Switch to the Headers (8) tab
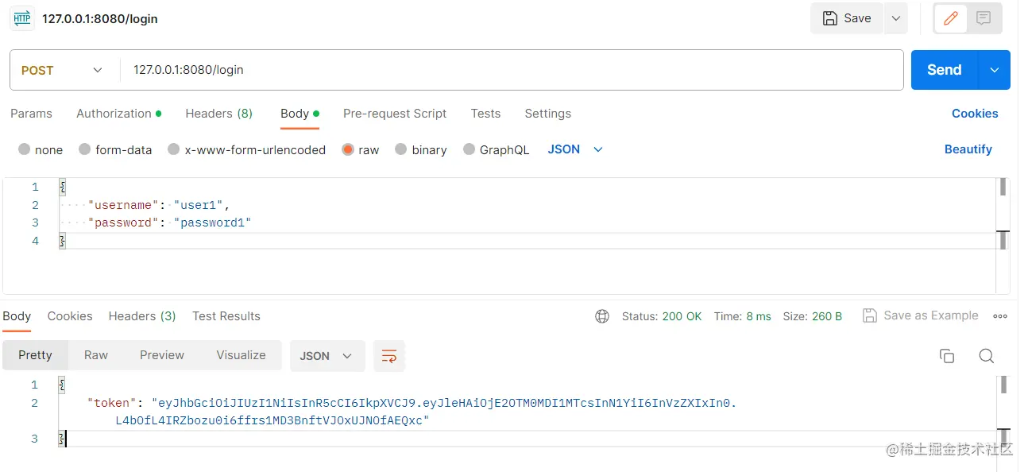 [219, 114]
